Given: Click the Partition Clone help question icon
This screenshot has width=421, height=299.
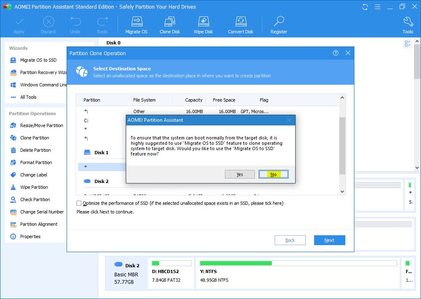Looking at the screenshot, I should [x=336, y=53].
